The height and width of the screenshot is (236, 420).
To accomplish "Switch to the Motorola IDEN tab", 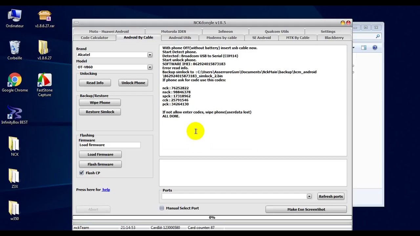I will pyautogui.click(x=174, y=31).
